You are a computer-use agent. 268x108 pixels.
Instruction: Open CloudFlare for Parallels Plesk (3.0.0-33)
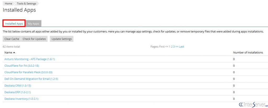(28, 72)
